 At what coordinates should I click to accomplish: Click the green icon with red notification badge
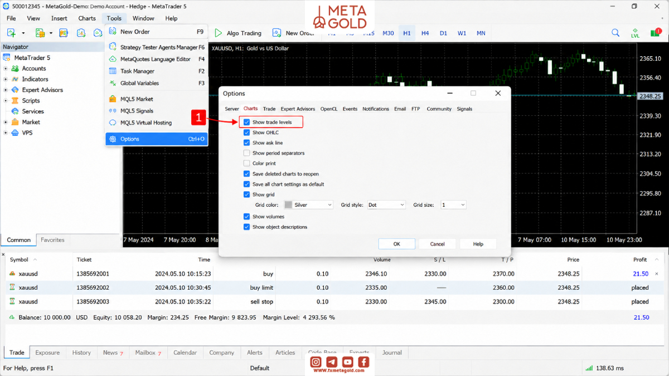tap(655, 33)
